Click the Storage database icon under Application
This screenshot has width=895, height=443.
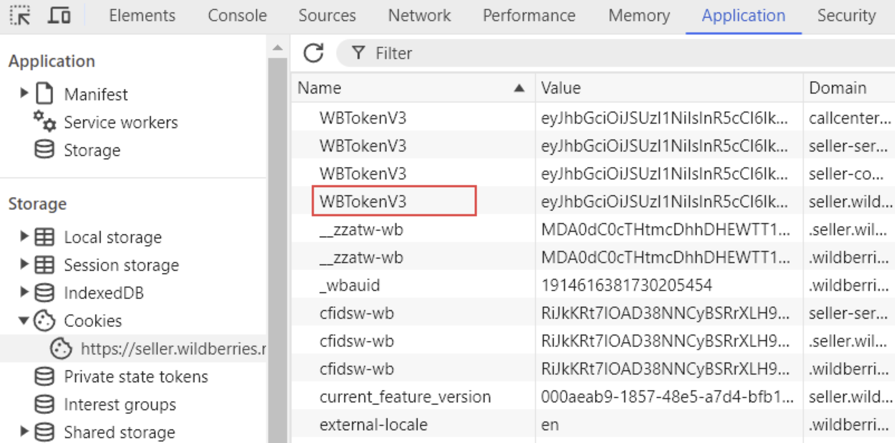45,150
